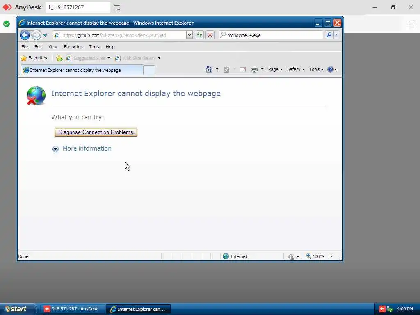
Task: Open the View menu
Action: pyautogui.click(x=53, y=47)
